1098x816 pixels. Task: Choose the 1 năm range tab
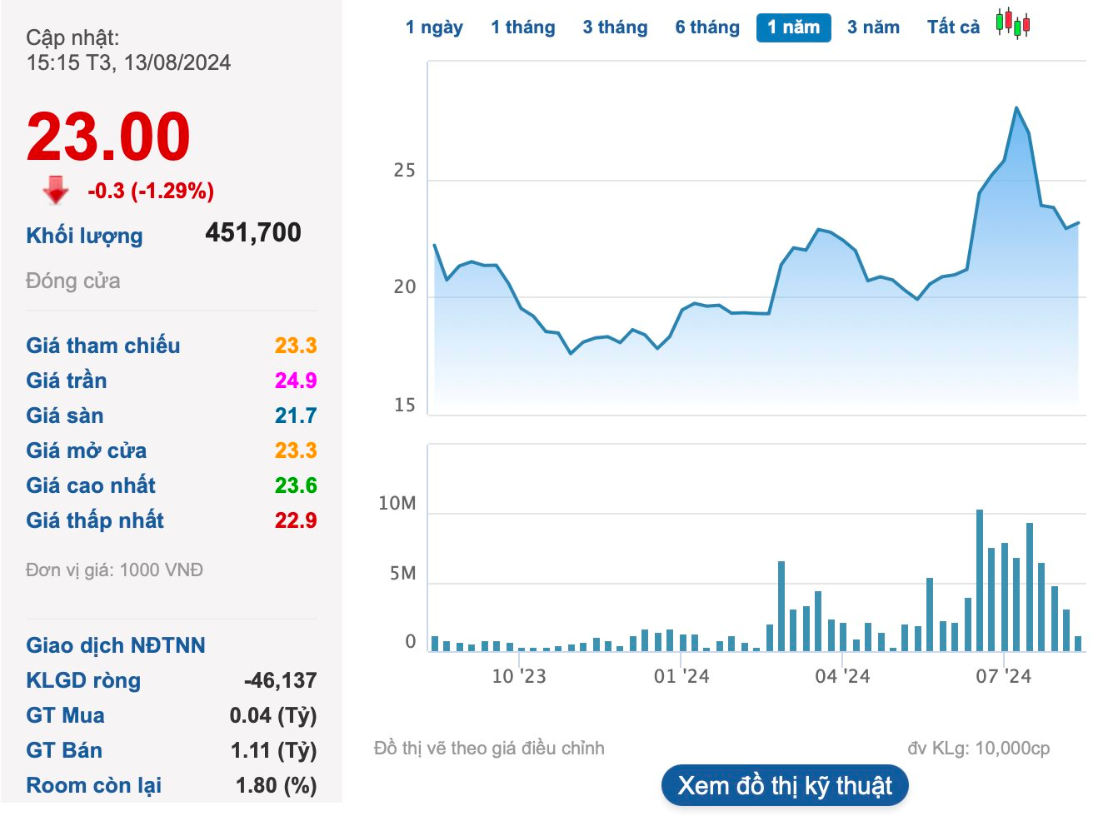tap(793, 27)
